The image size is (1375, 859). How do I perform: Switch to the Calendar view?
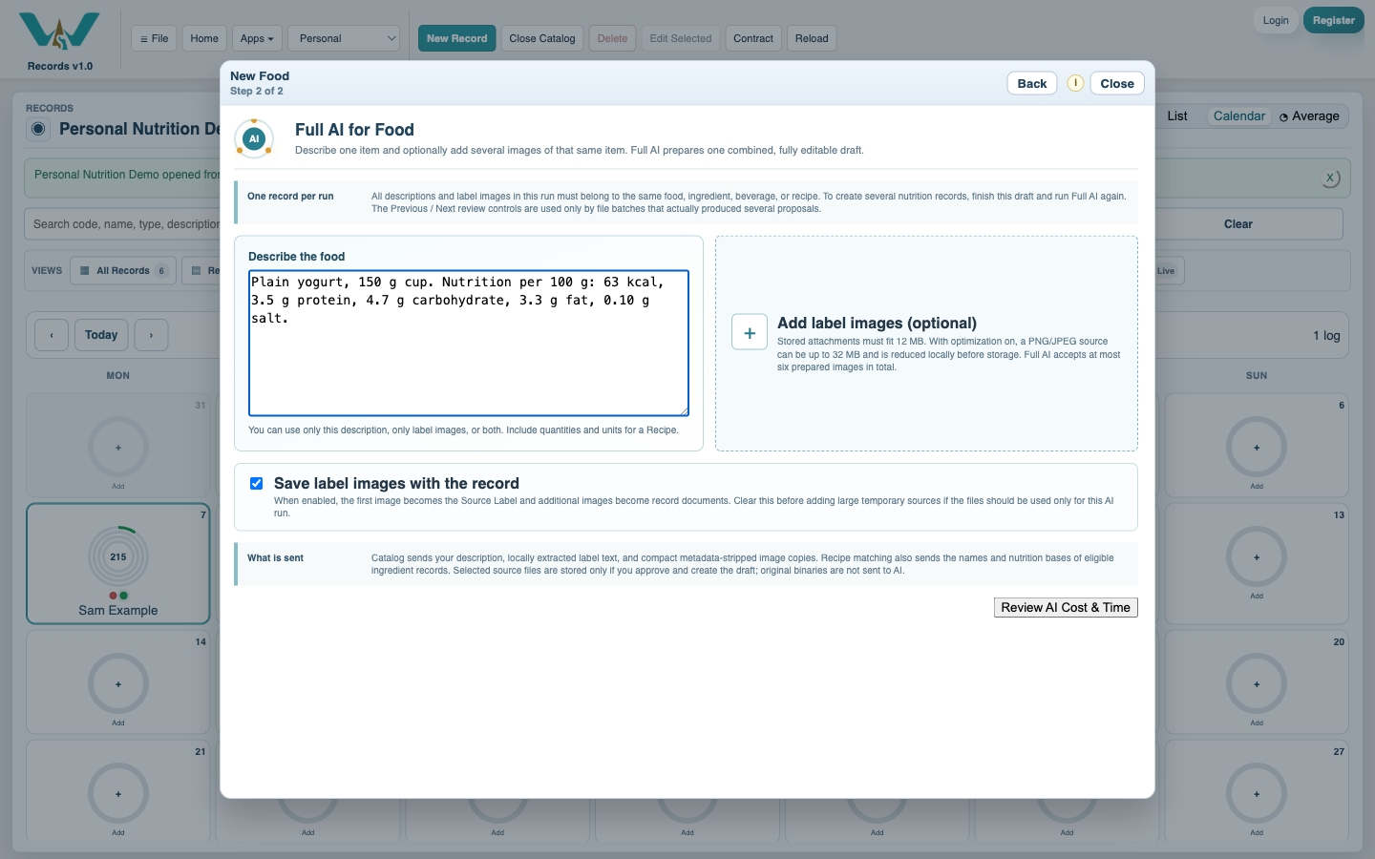(x=1239, y=116)
